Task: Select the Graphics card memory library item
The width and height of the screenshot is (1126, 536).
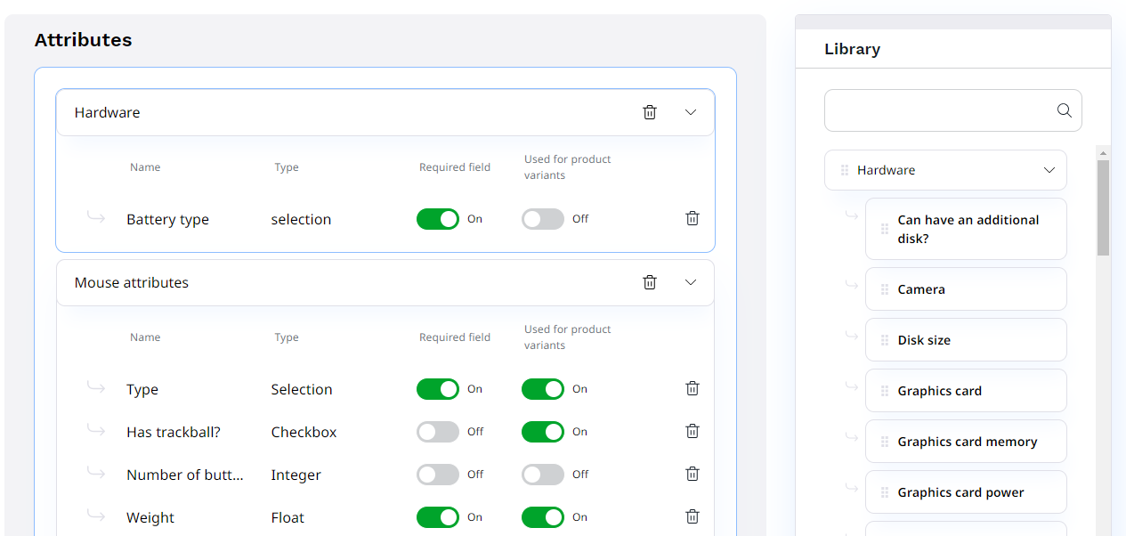Action: tap(966, 442)
